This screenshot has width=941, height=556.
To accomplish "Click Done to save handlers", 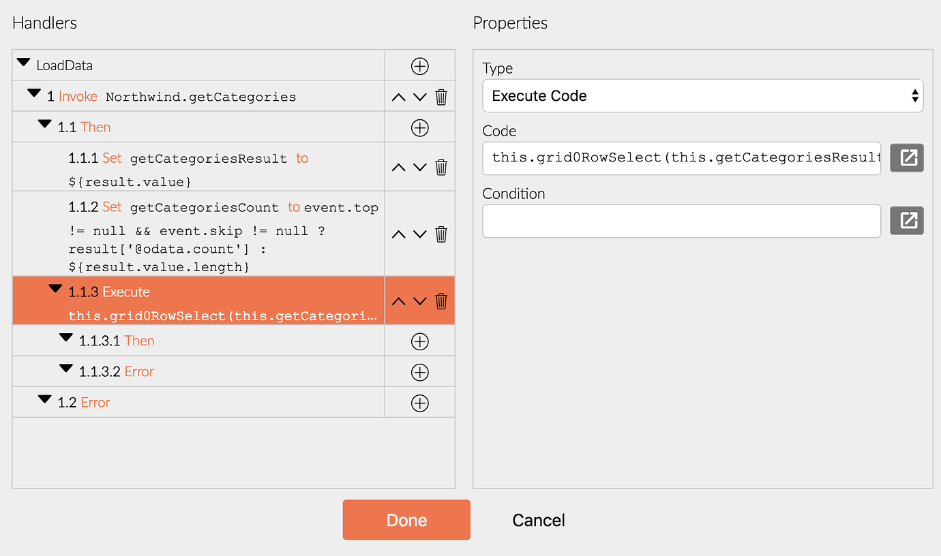I will coord(406,520).
